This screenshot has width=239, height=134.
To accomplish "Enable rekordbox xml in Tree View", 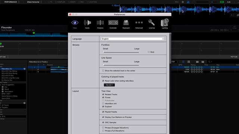I will [103, 103].
